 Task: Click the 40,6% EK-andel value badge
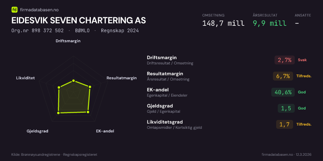coord(283,92)
